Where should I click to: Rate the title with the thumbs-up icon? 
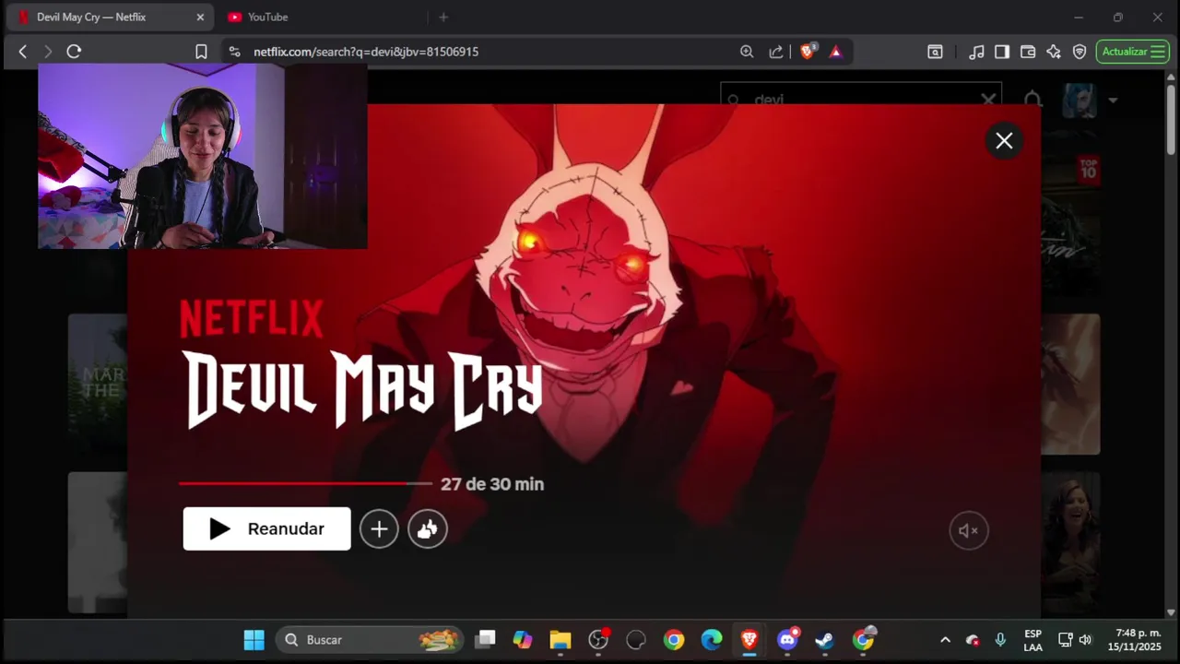428,528
